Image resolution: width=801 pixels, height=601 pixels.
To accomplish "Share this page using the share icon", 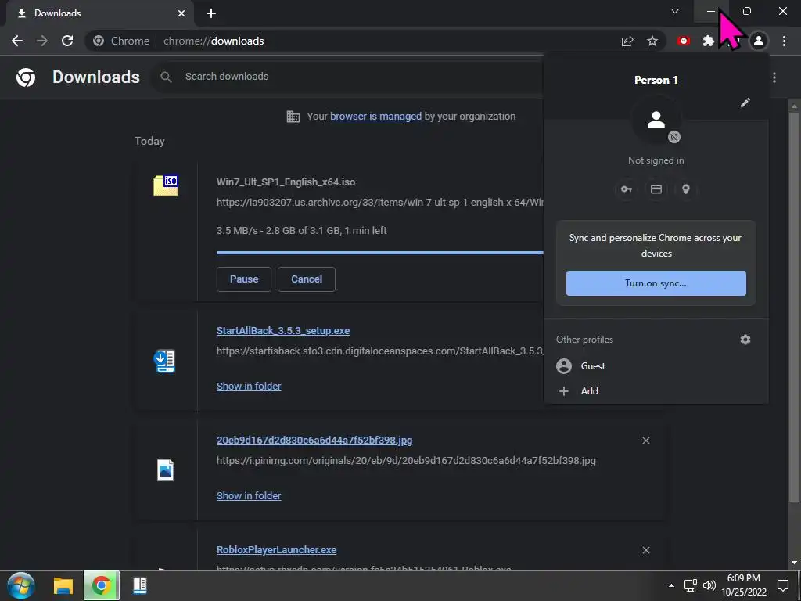I will (x=627, y=41).
